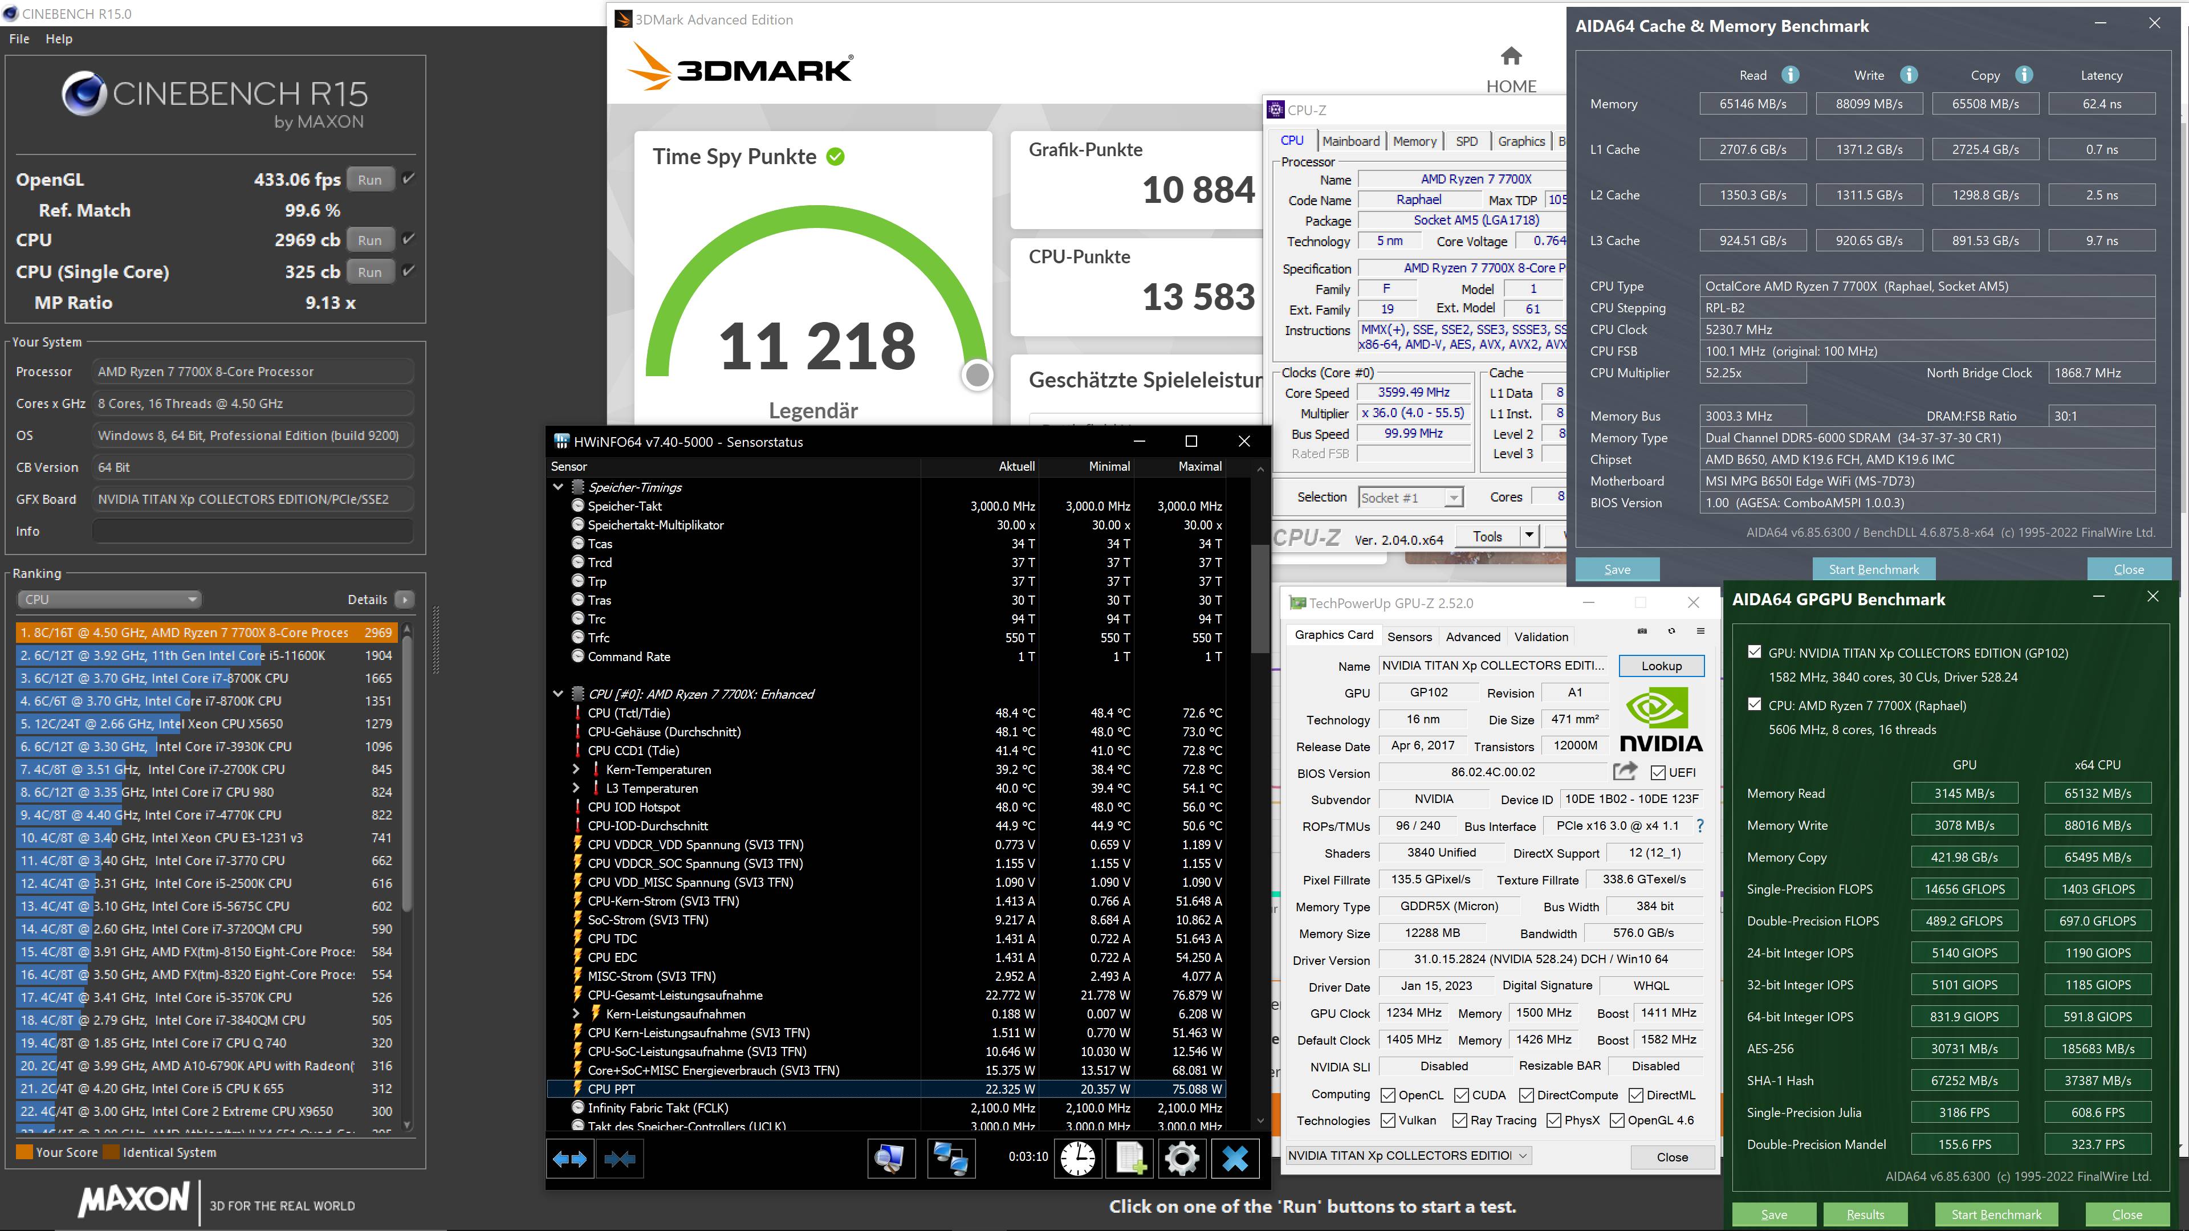Screen dimensions: 2189x1231
Task: Click Speicher-Takt clock sensor icon in HWiNFO
Action: pos(578,506)
